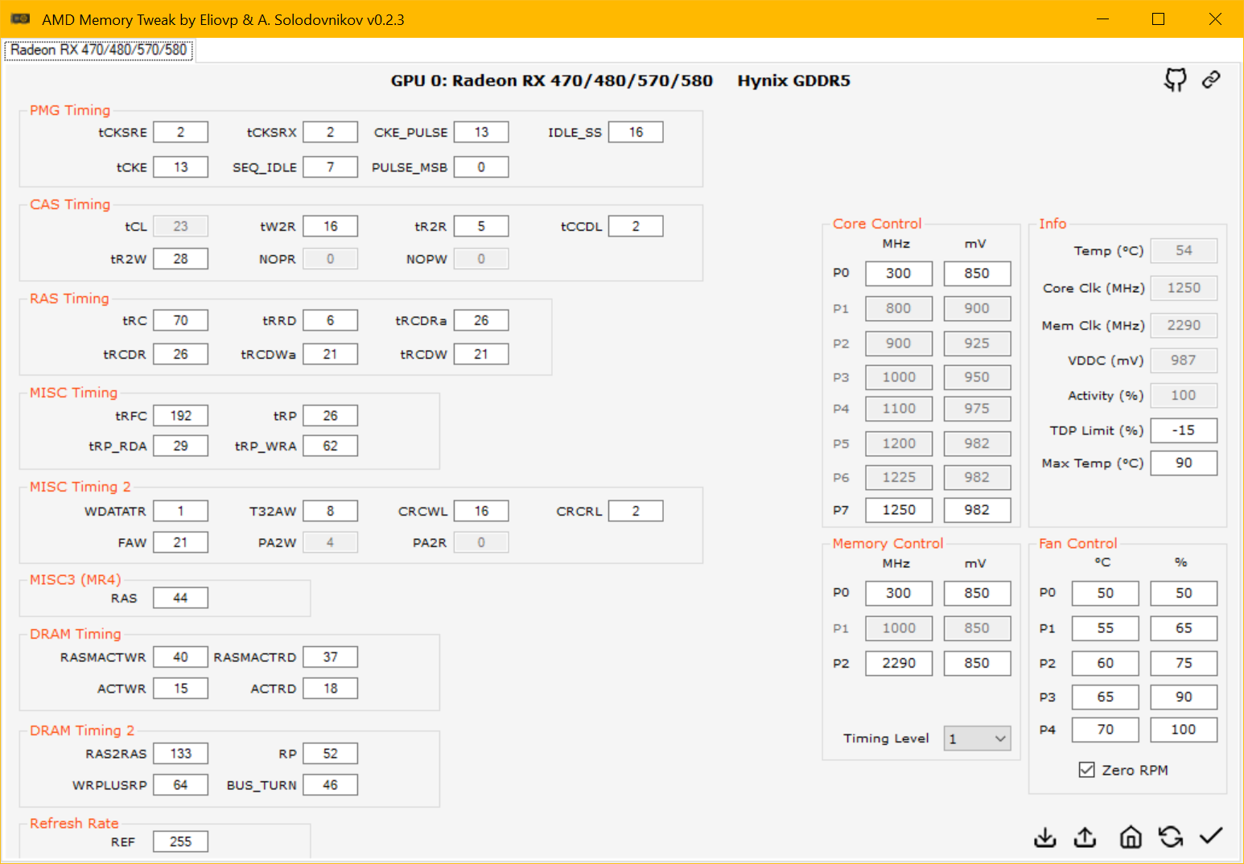Screen dimensions: 1244x864
Task: Click the WRPLUSRP input field
Action: (x=181, y=784)
